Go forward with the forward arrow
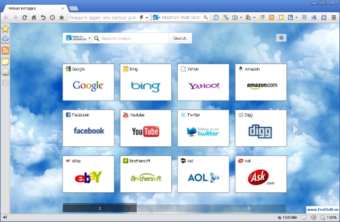This screenshot has height=222, width=340. 15,17
